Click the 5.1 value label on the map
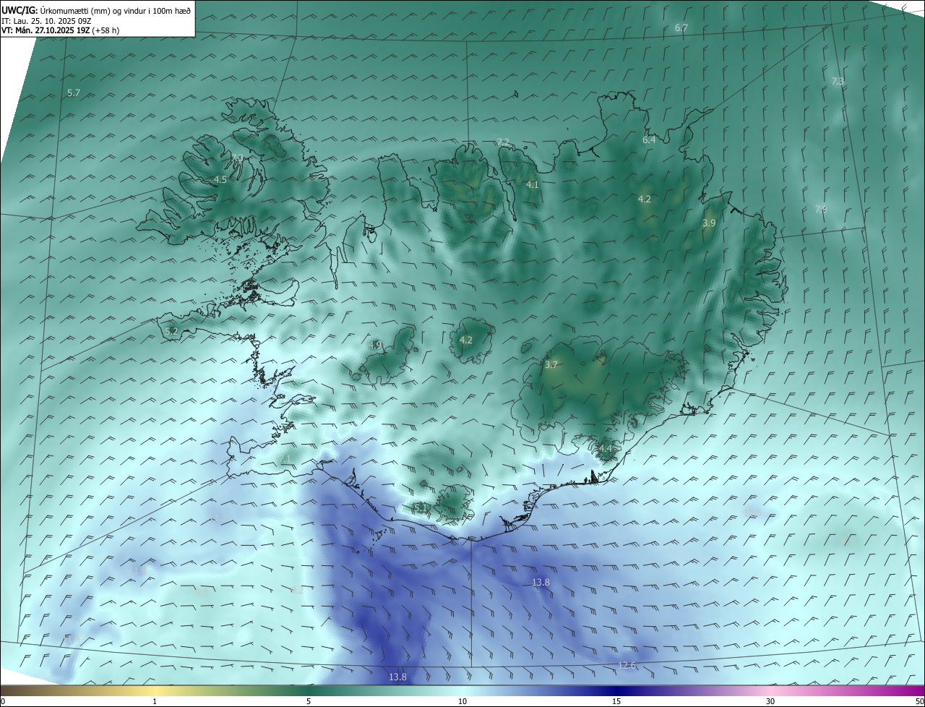The width and height of the screenshot is (925, 707). tap(421, 507)
